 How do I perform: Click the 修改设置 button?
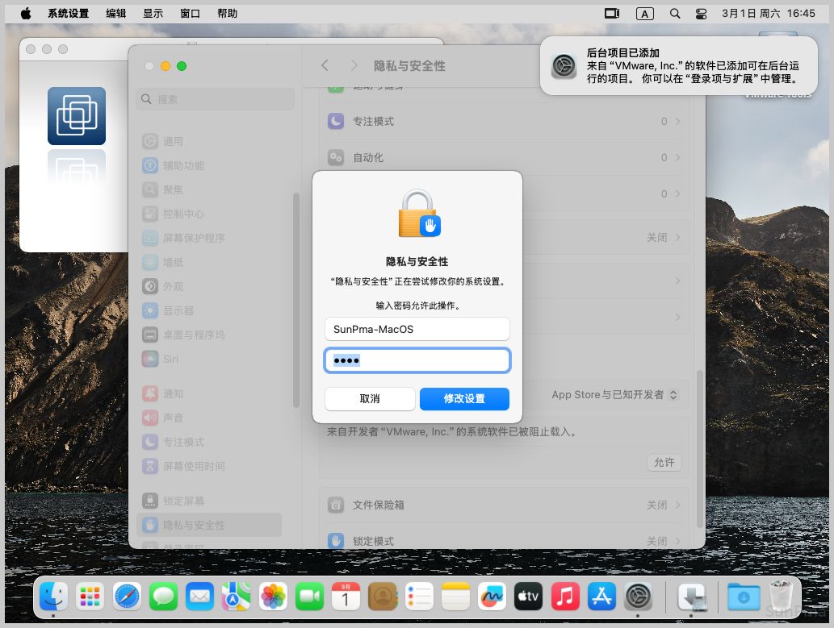464,399
